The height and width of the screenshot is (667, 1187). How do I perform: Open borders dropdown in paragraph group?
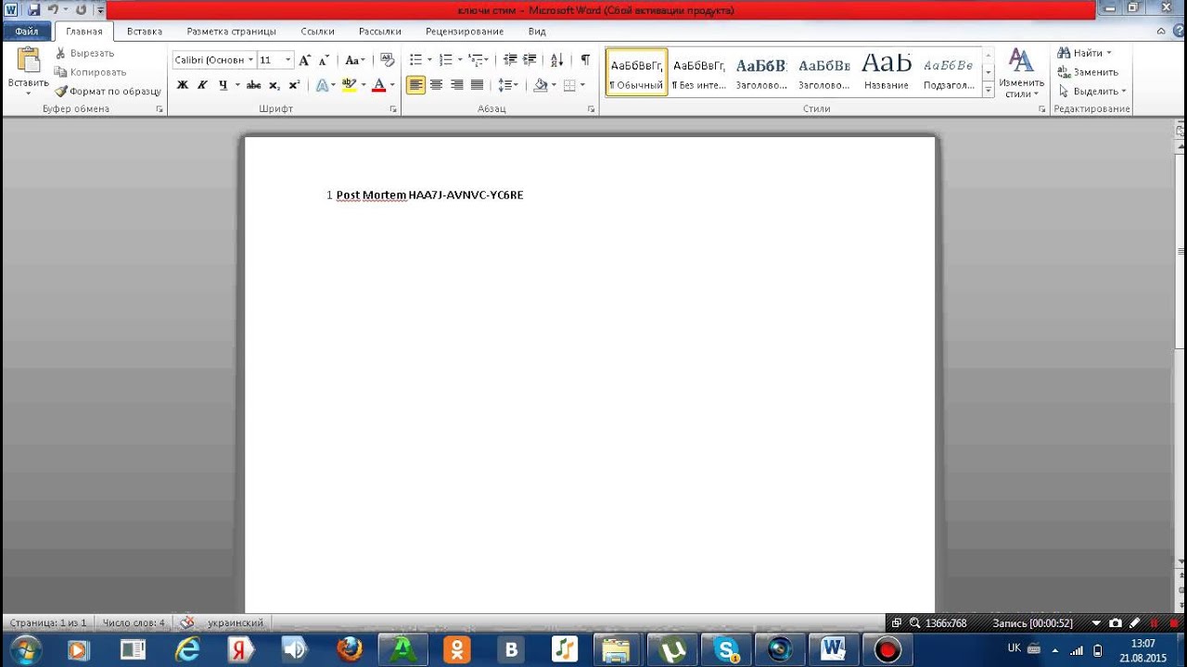click(x=581, y=84)
